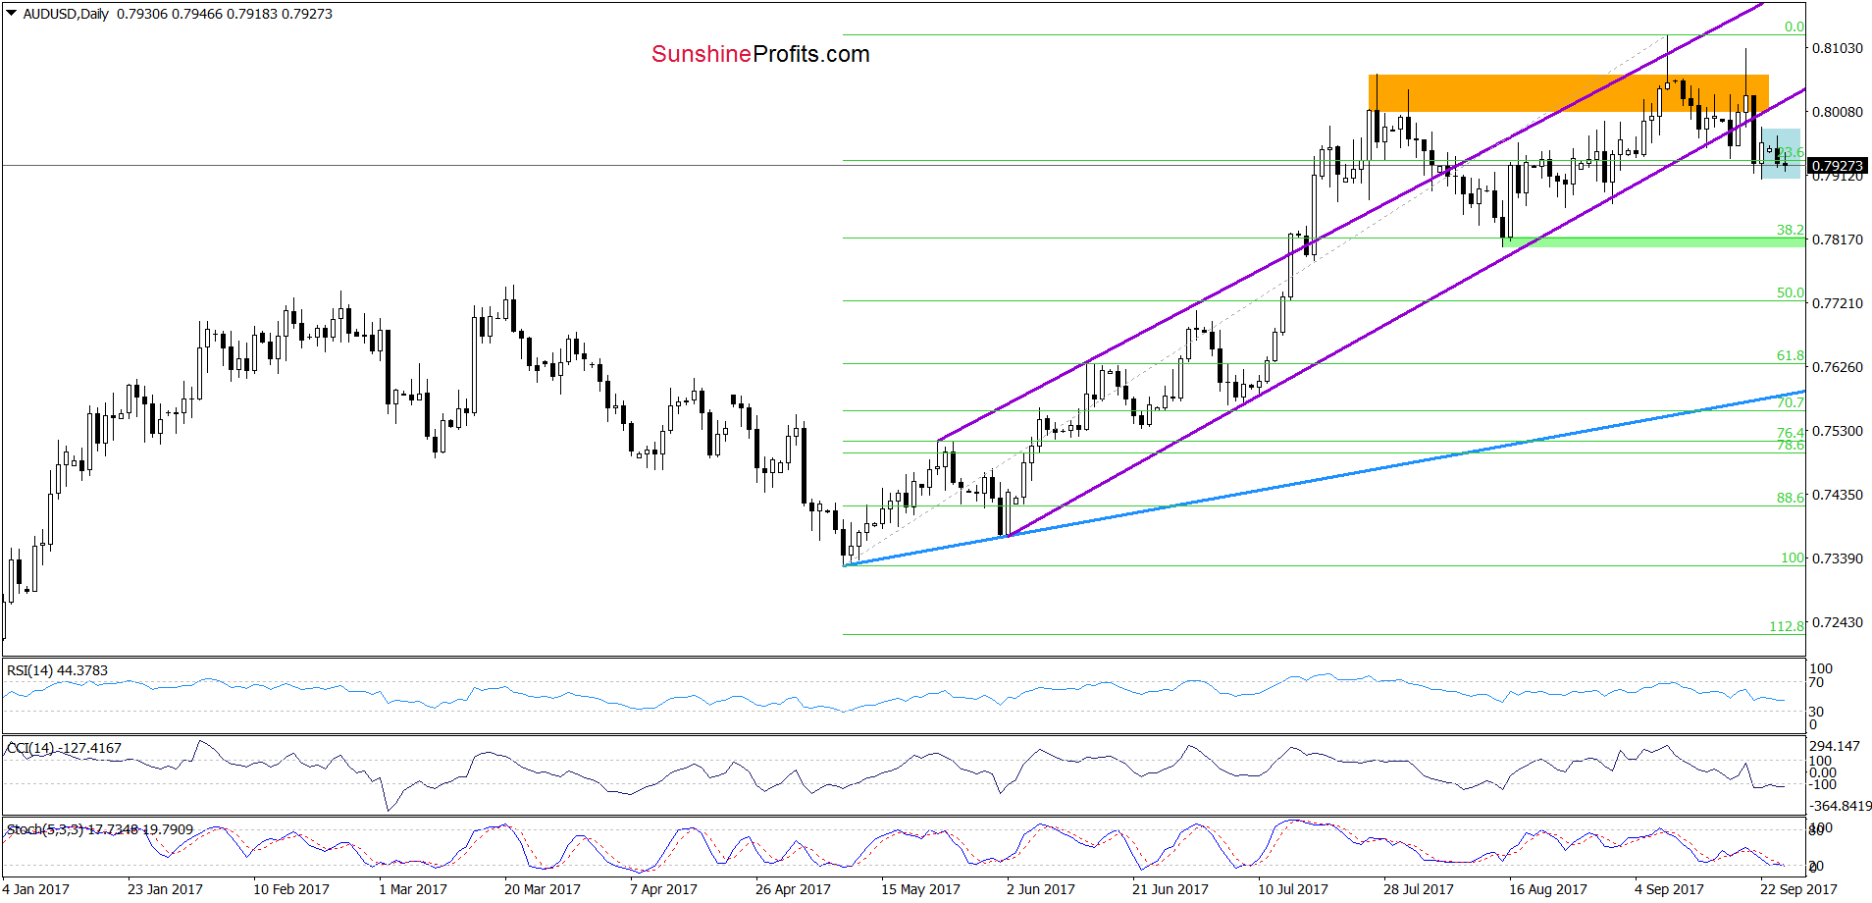Select the 0.78170 price axis label
Screen dimensions: 1872x903
1837,239
